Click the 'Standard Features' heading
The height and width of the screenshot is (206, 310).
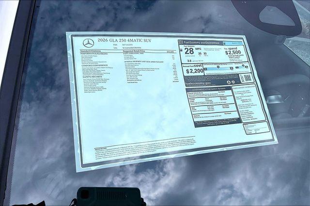click(x=91, y=51)
